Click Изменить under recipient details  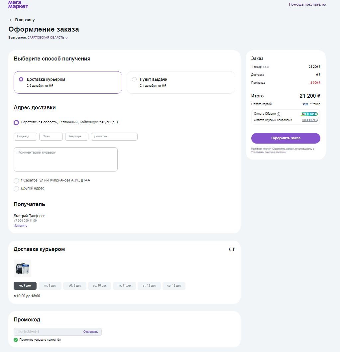(20, 226)
